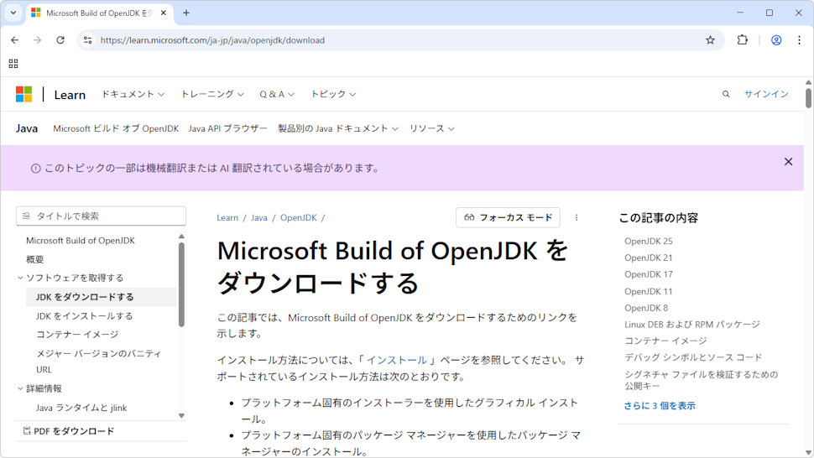Select JDK をインストールする in sidebar
This screenshot has height=458, width=814.
pos(84,316)
